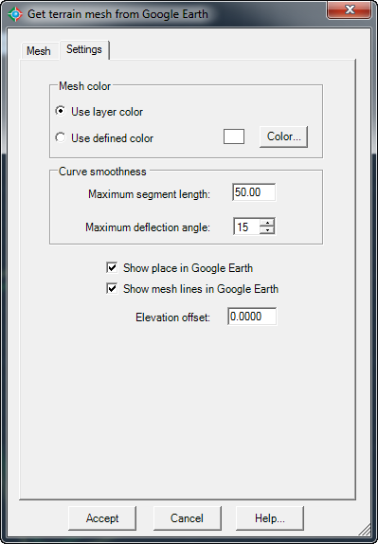Confirm the settings with the Accept button
378x544 pixels.
[x=102, y=518]
